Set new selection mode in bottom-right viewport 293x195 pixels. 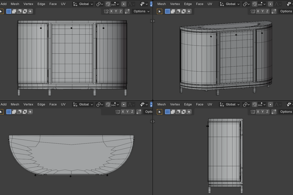168,112
